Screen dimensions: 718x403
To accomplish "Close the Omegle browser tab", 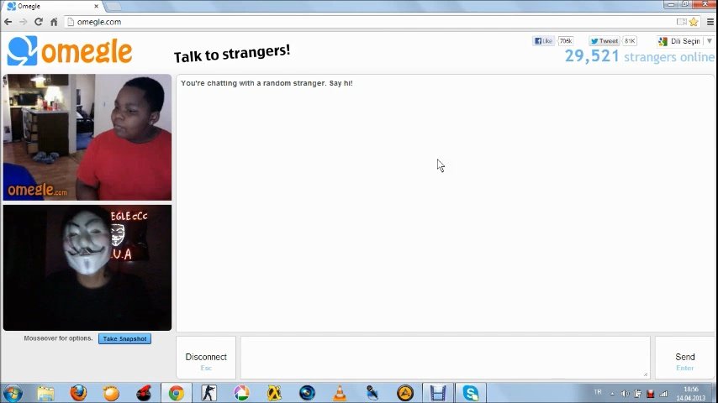I will tap(96, 7).
